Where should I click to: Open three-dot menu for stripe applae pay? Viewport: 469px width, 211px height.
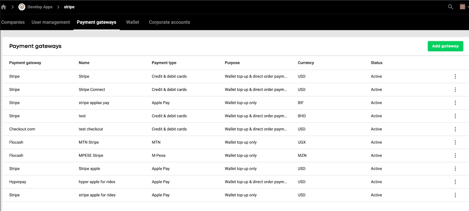click(455, 103)
